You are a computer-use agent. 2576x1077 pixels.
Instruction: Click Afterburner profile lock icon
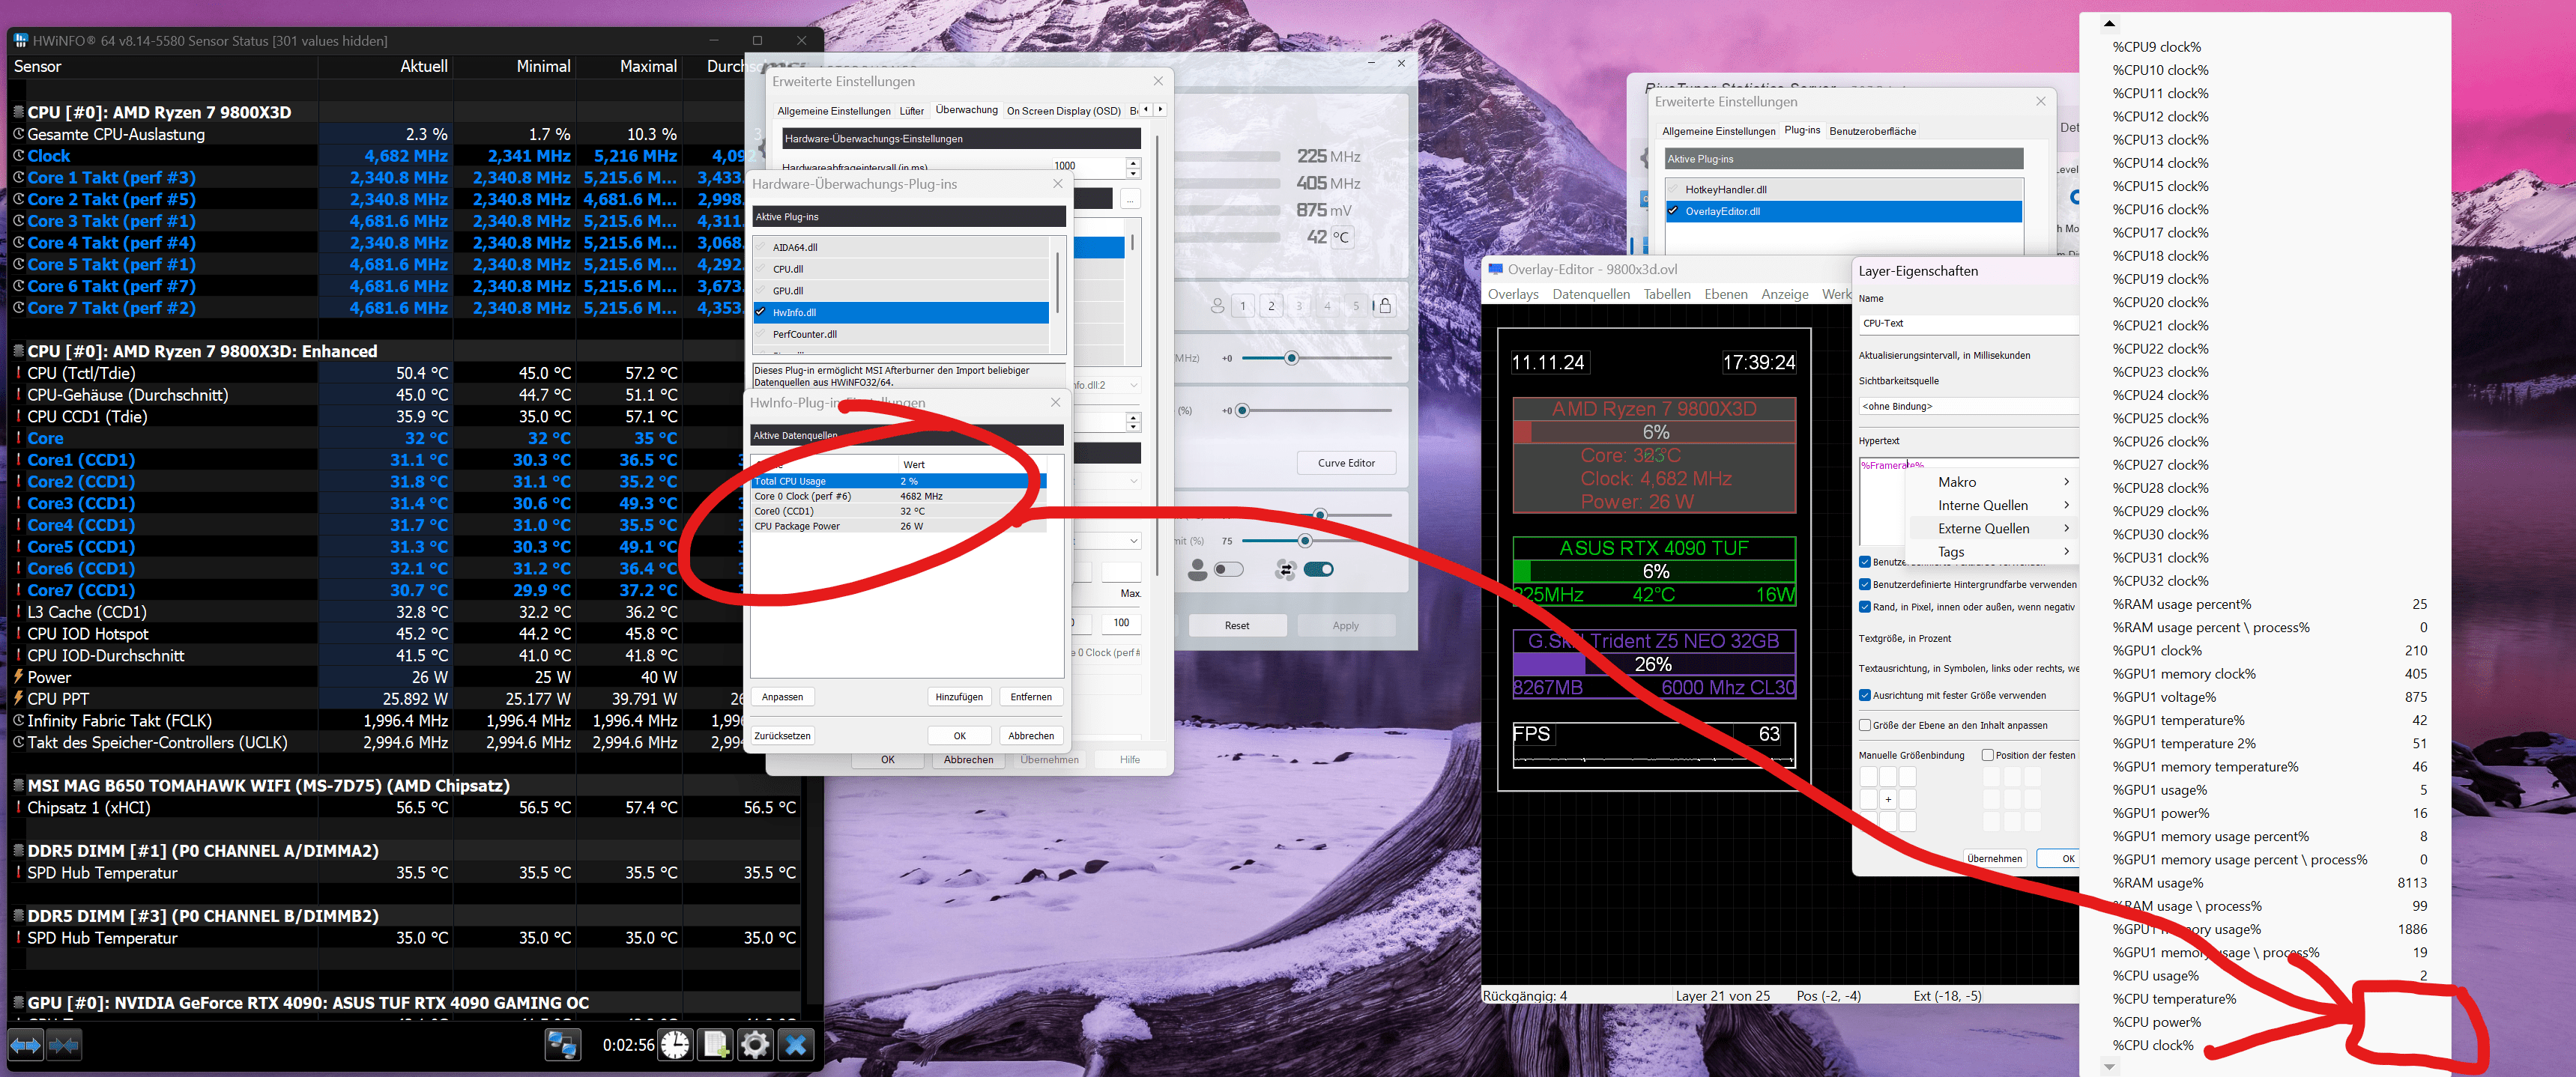pyautogui.click(x=1385, y=306)
